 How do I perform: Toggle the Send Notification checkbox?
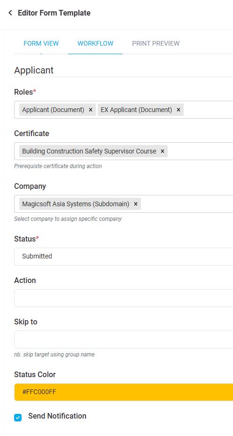click(18, 417)
